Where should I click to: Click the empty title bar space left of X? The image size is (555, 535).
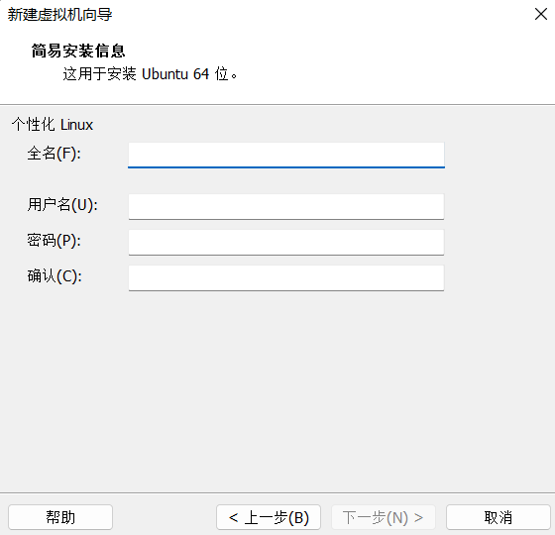click(x=318, y=15)
